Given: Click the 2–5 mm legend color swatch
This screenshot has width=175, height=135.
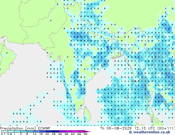Looking at the screenshot, I should pos(24,131).
